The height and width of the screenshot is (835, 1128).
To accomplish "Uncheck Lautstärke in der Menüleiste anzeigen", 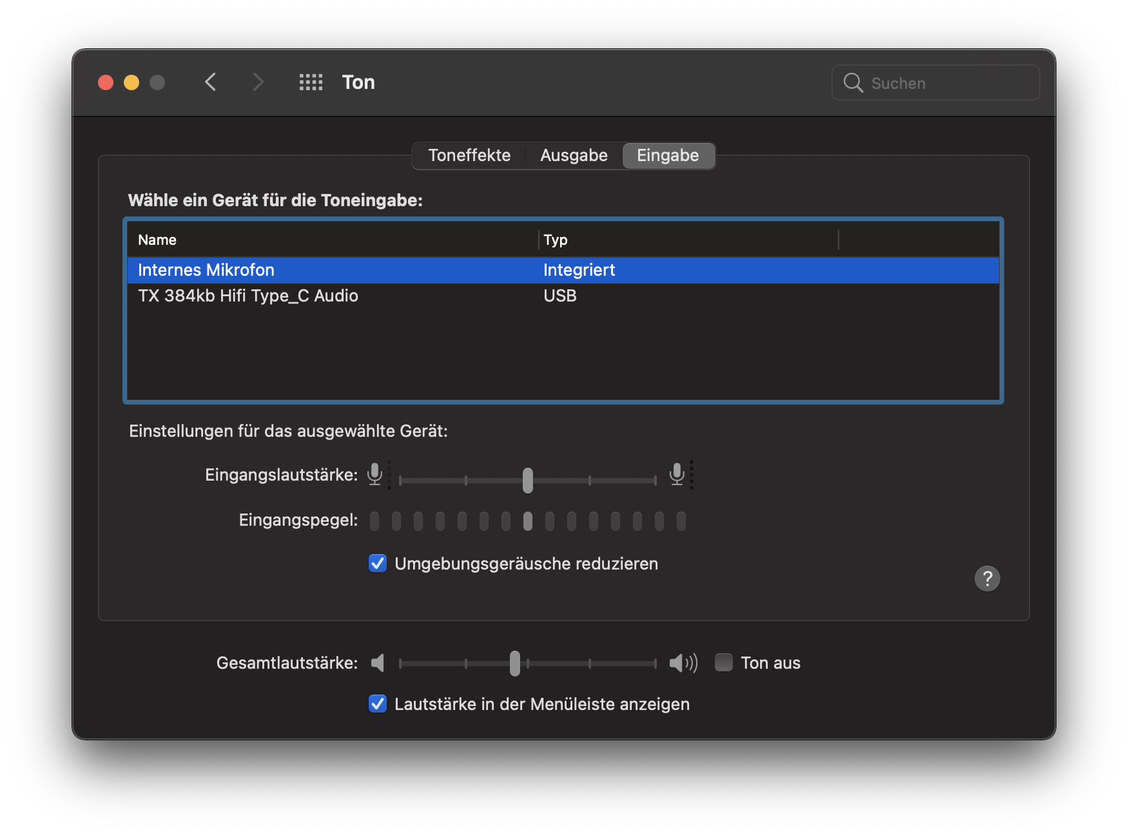I will (378, 704).
